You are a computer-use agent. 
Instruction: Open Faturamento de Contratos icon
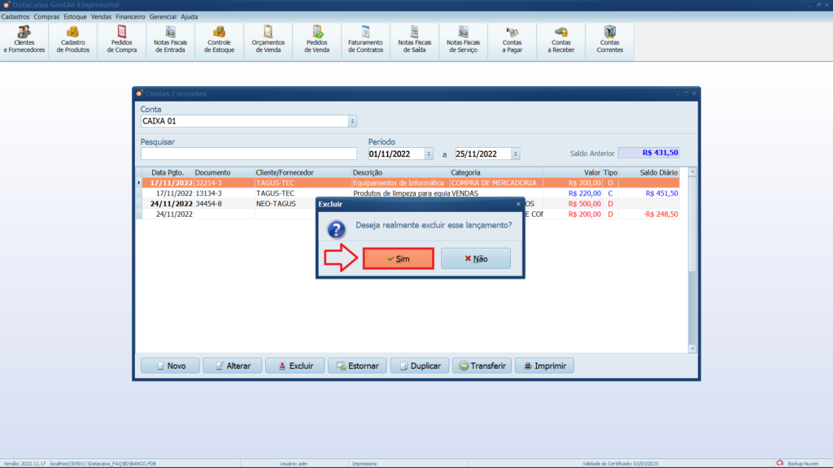tap(366, 40)
